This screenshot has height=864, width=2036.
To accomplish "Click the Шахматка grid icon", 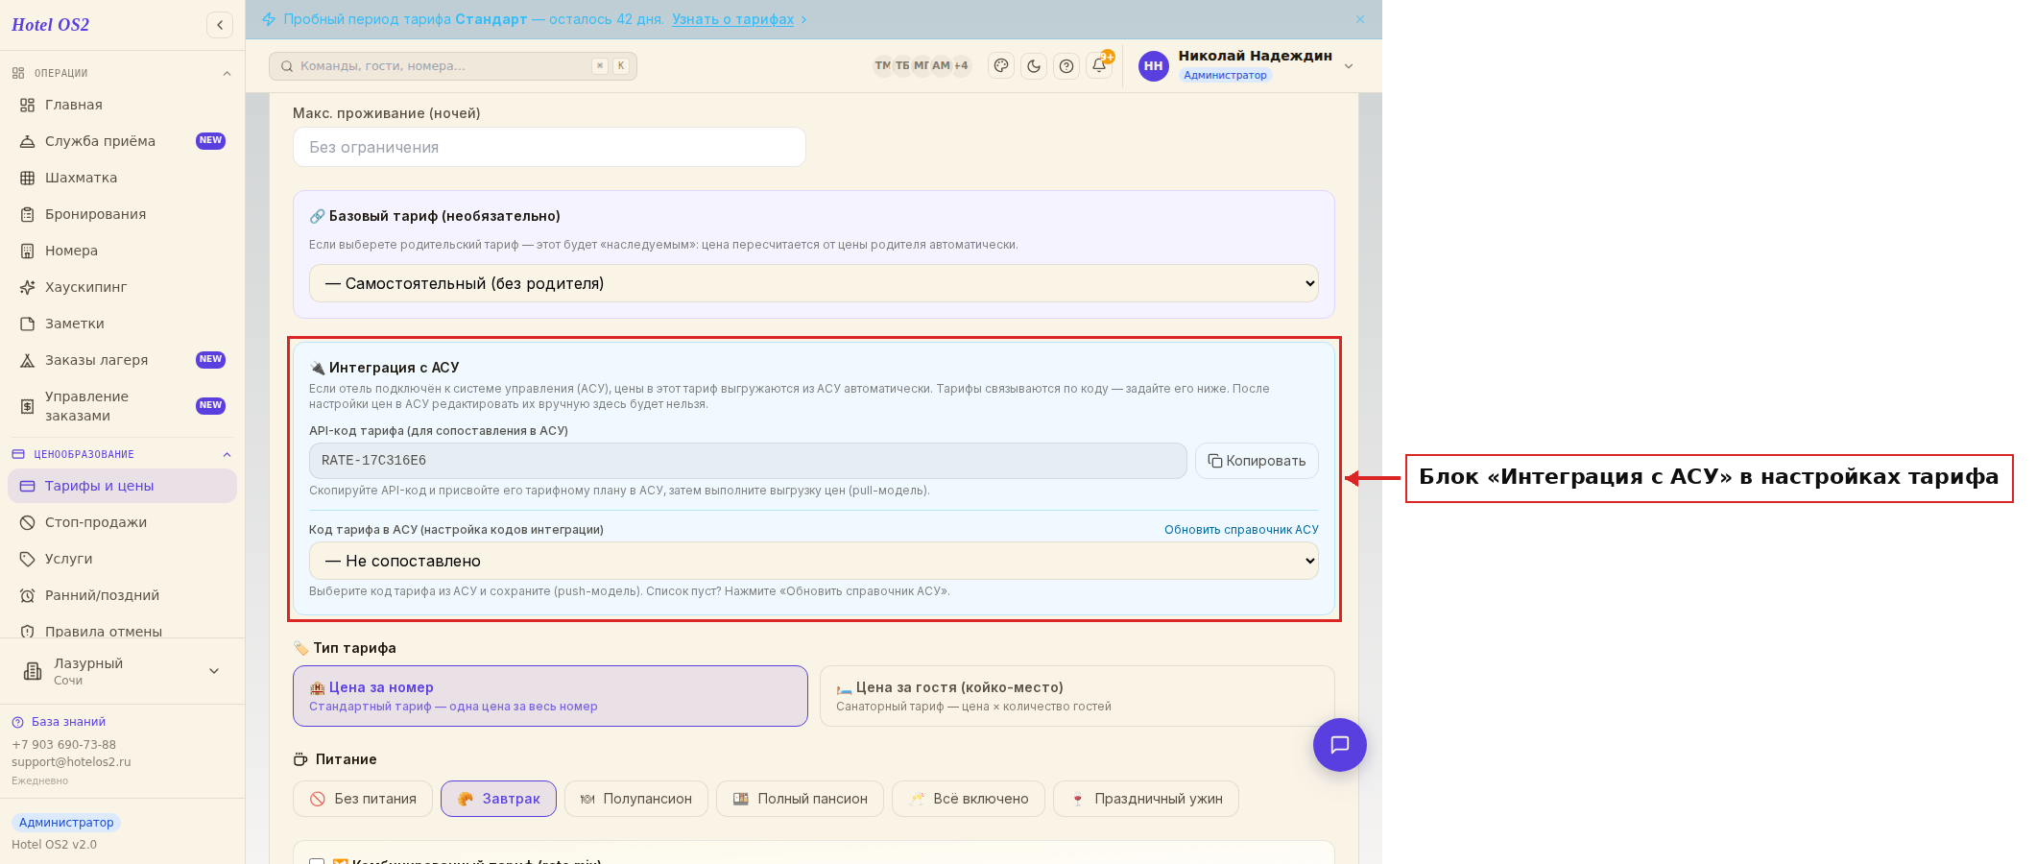I will point(28,178).
